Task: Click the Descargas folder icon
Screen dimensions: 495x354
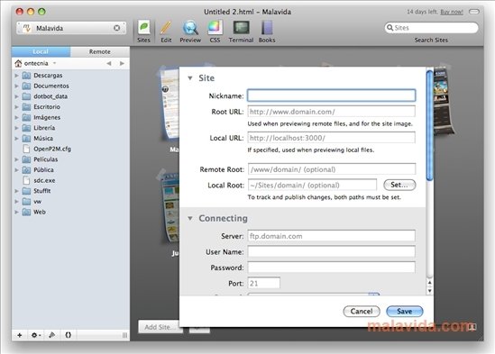Action: (x=26, y=76)
